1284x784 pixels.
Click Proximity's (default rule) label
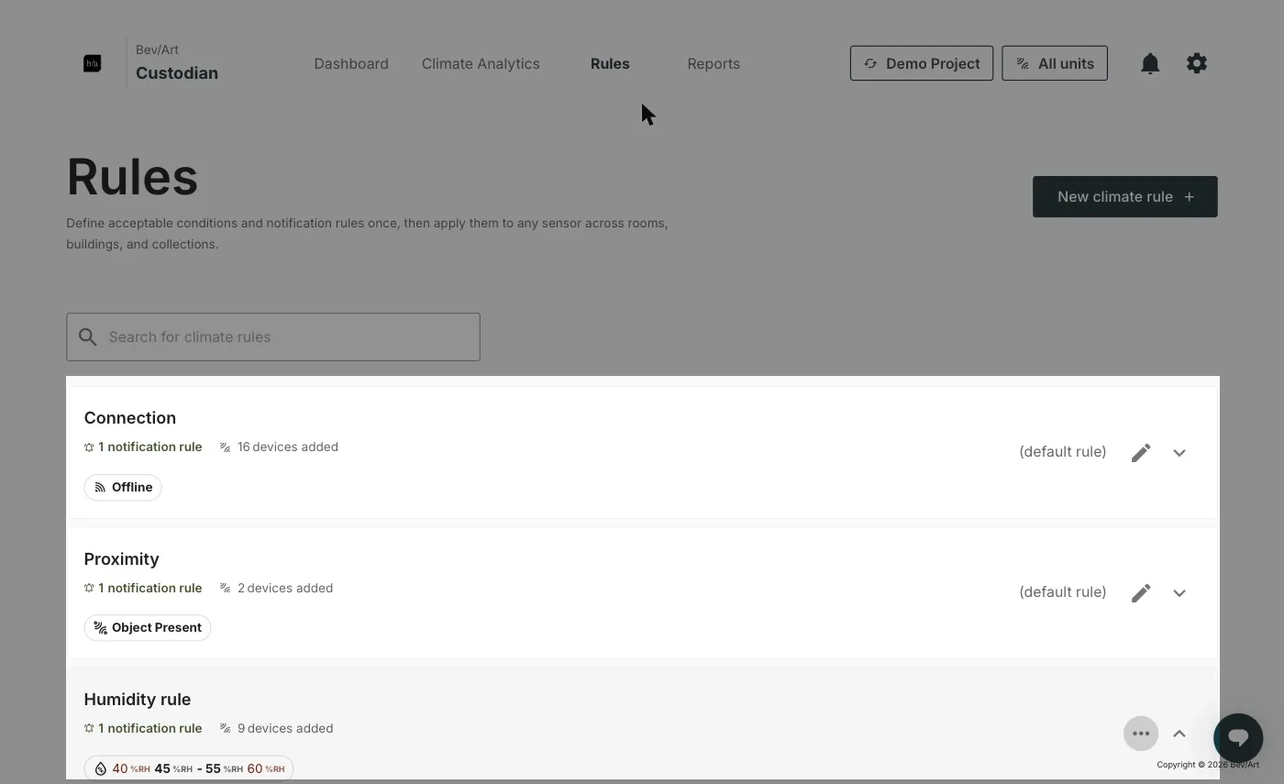tap(1062, 592)
